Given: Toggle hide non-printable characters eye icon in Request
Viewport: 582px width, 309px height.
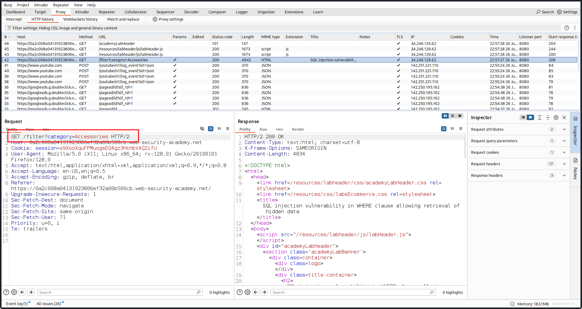Looking at the screenshot, I should pos(202,129).
